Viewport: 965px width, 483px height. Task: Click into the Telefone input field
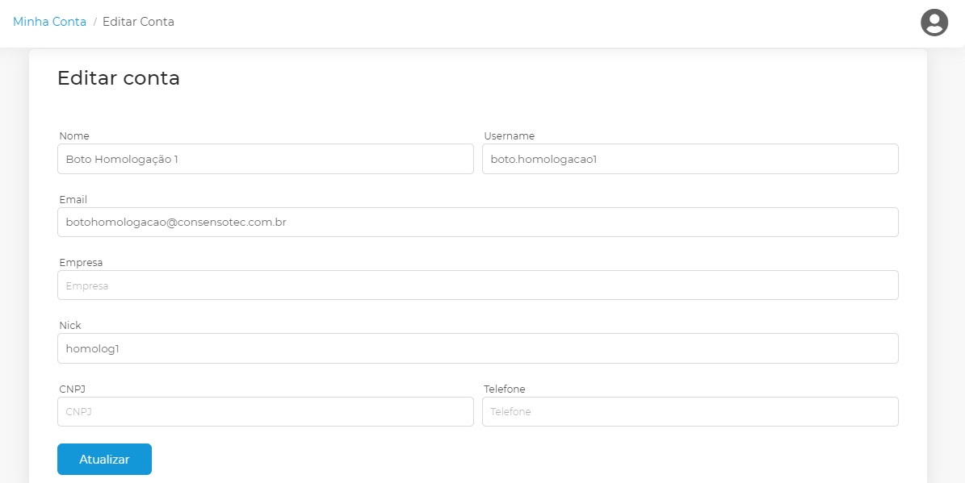690,411
